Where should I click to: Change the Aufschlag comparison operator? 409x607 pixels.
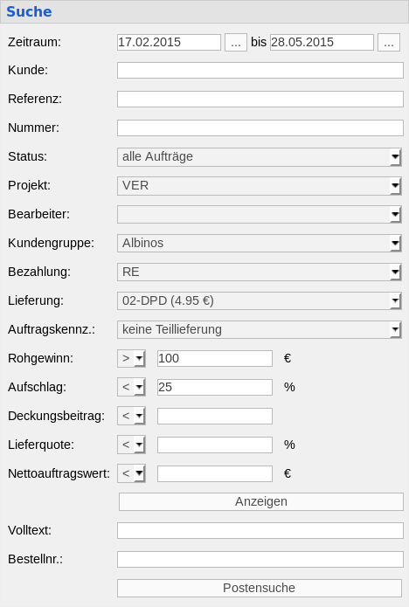tap(131, 387)
